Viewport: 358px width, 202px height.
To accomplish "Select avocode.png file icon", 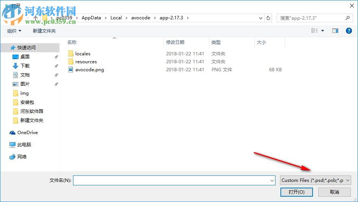I will (x=71, y=70).
